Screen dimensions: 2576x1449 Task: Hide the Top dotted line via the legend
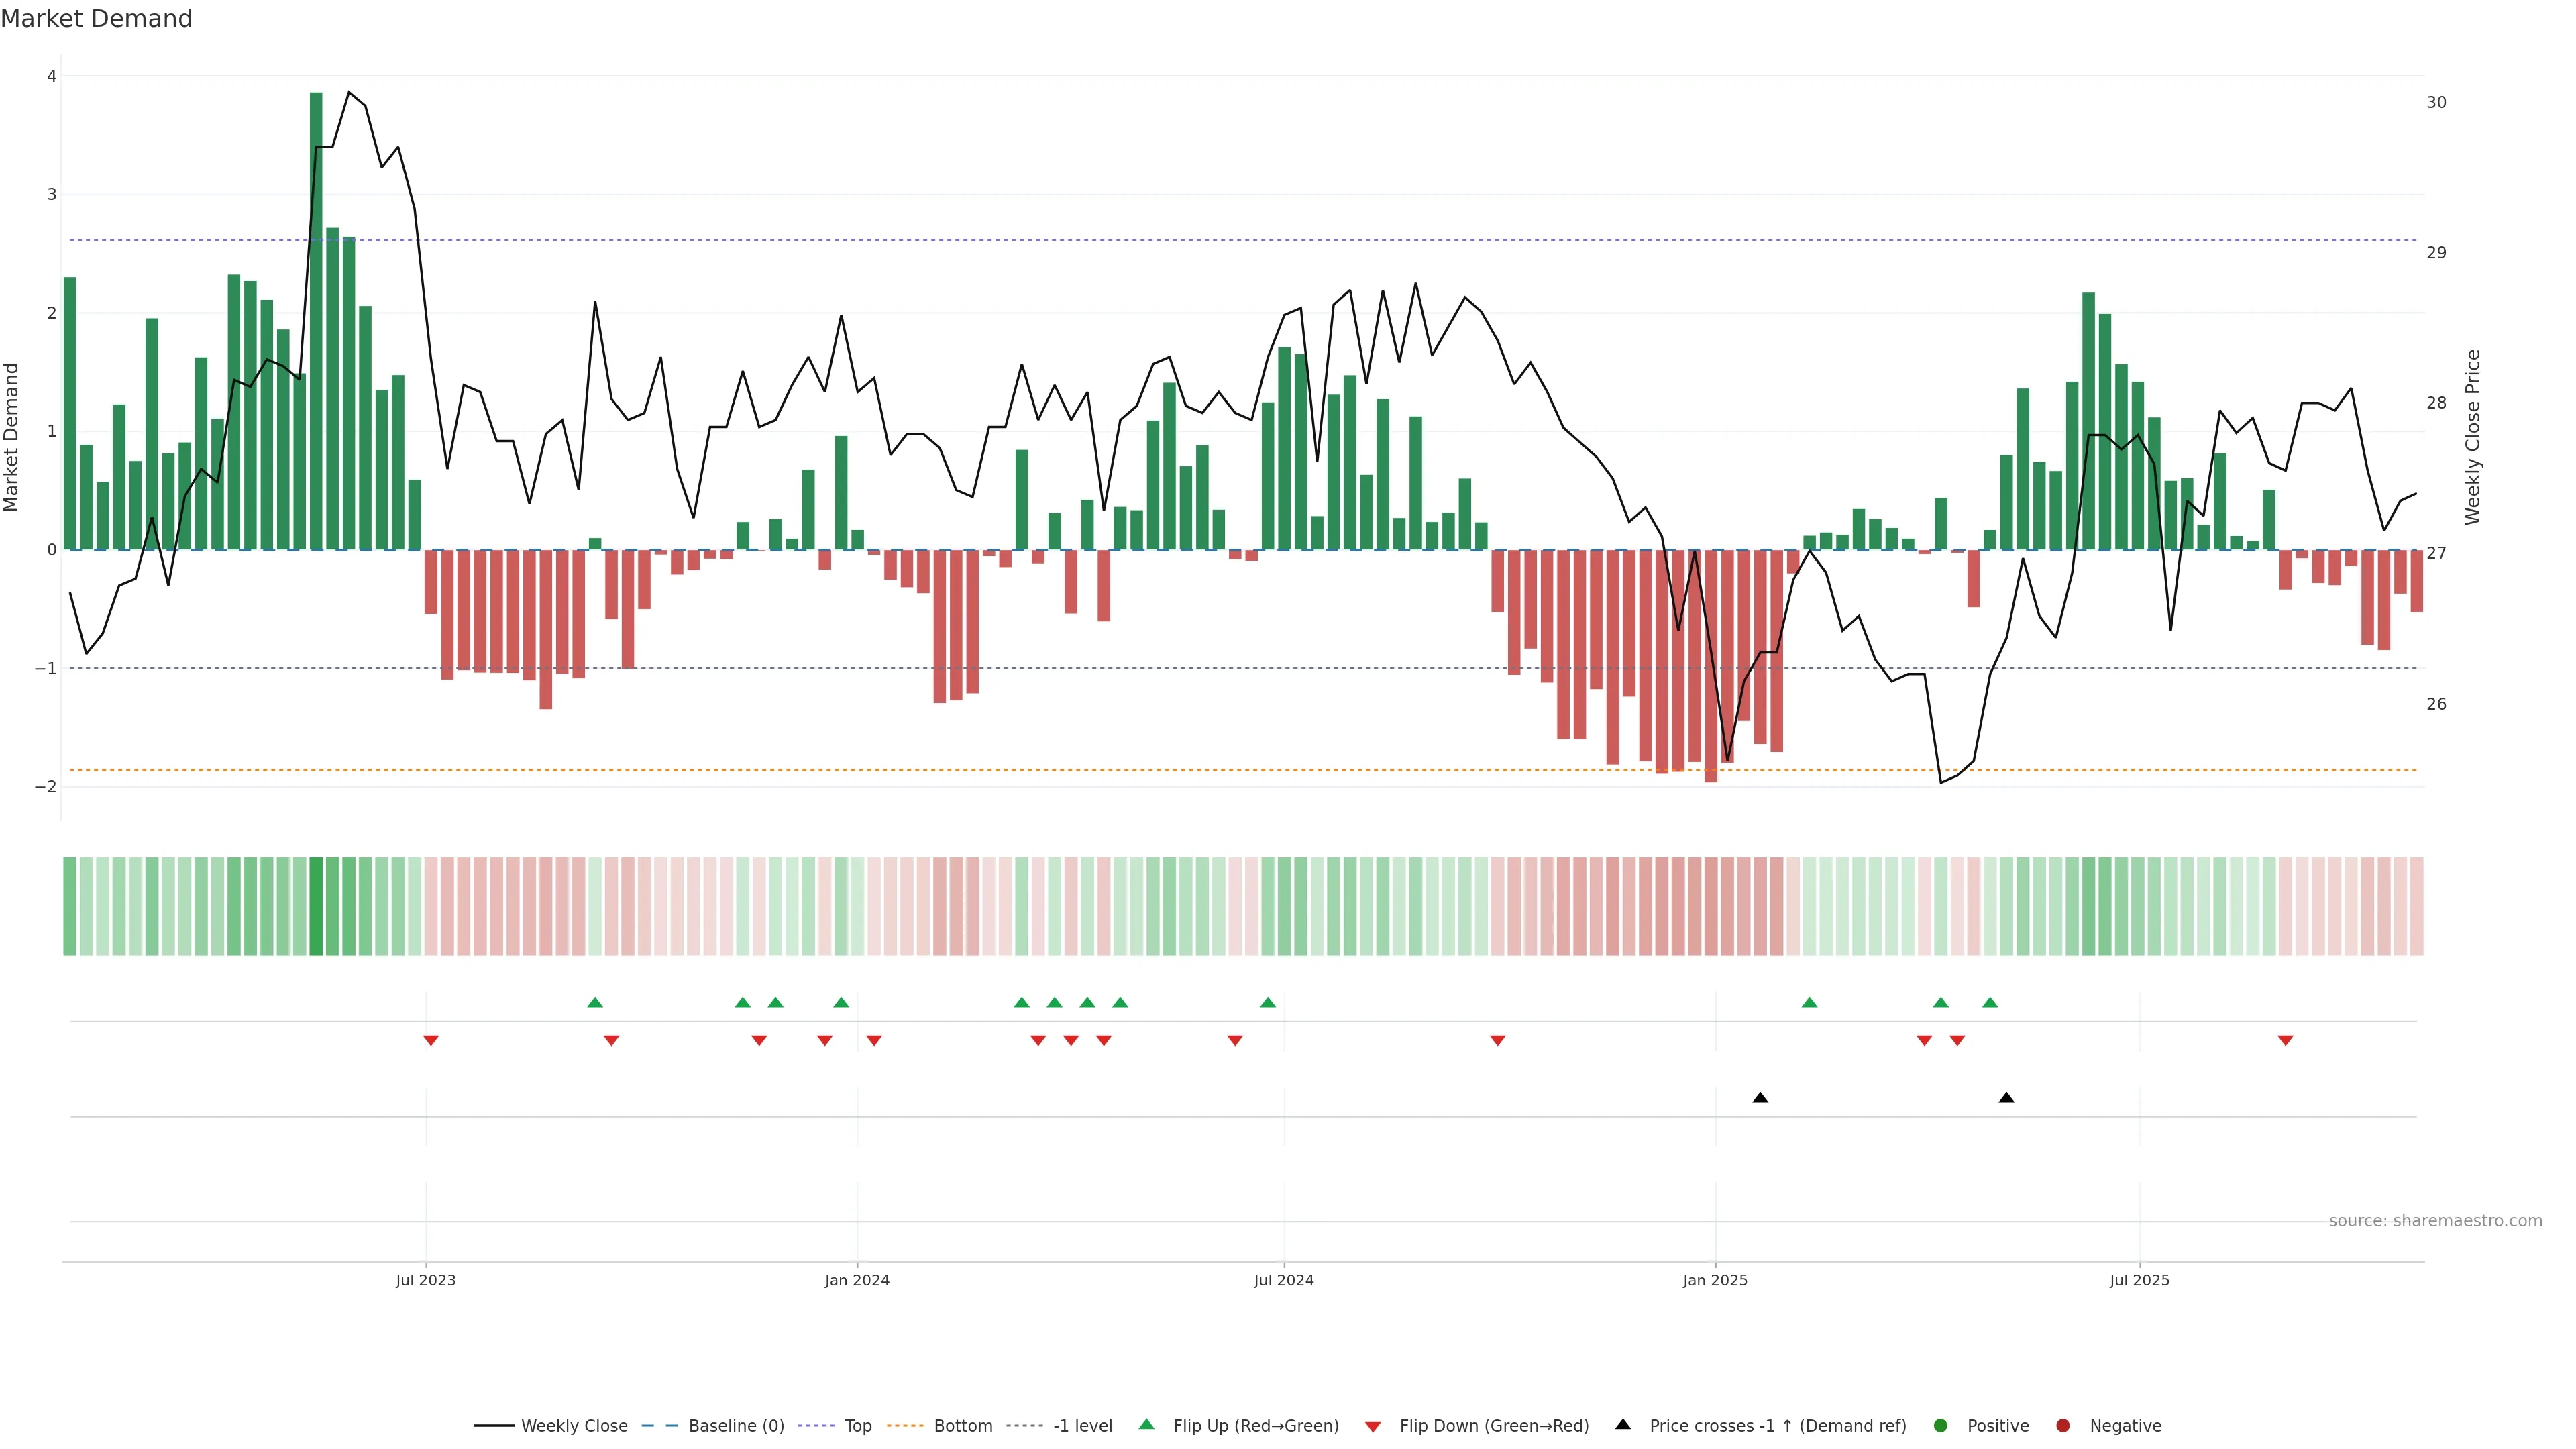(857, 1426)
